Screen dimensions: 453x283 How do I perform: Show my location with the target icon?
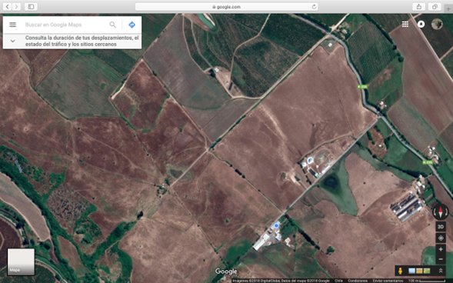441,238
